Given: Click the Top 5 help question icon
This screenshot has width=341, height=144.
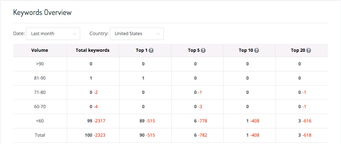Looking at the screenshot, I should pyautogui.click(x=203, y=50).
